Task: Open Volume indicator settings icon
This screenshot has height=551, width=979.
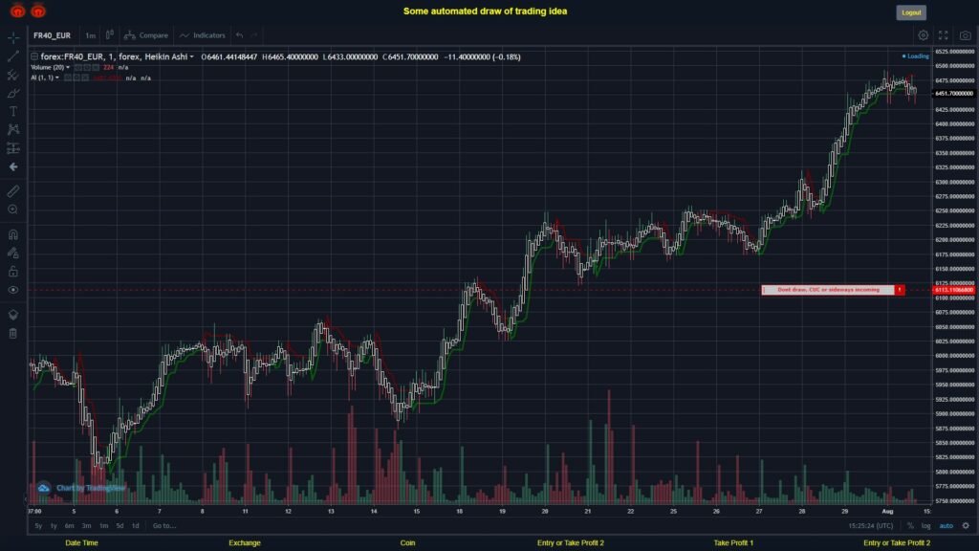Action: tap(87, 68)
